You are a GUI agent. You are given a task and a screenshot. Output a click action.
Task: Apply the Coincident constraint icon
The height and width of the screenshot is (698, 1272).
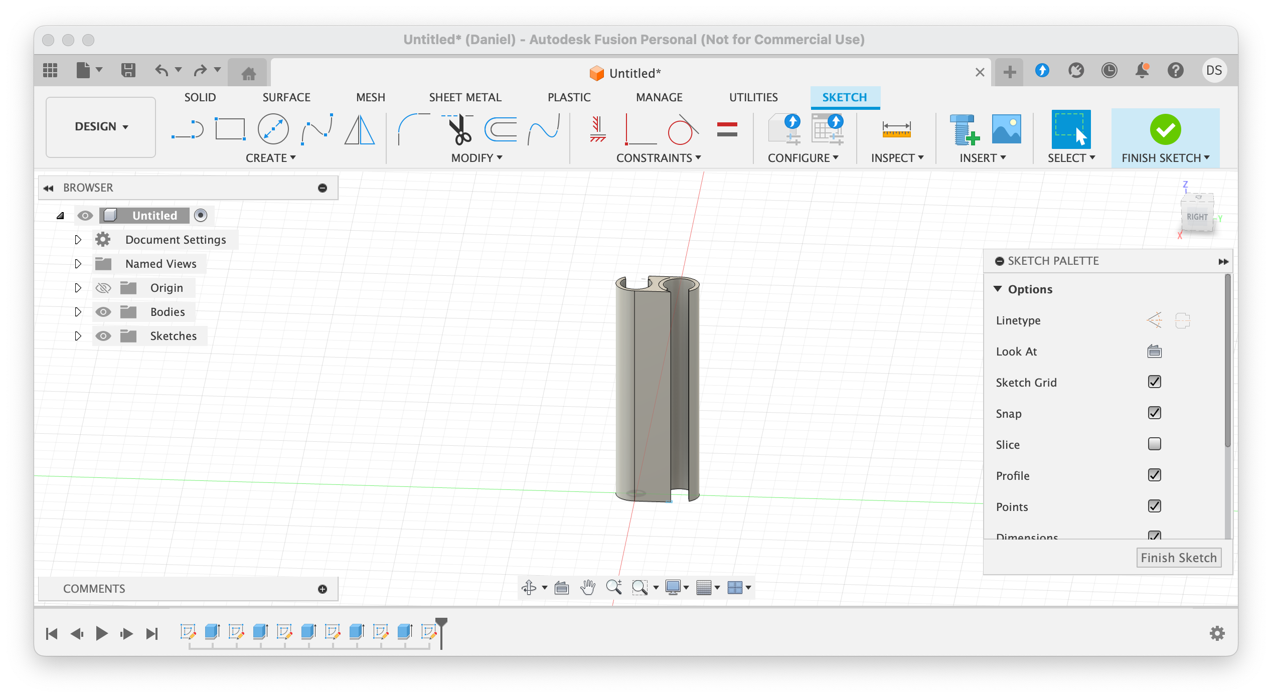tap(640, 129)
